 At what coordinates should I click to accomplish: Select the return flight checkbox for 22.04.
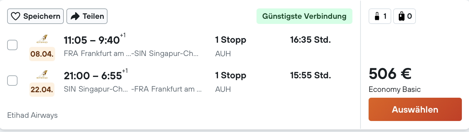(12, 81)
